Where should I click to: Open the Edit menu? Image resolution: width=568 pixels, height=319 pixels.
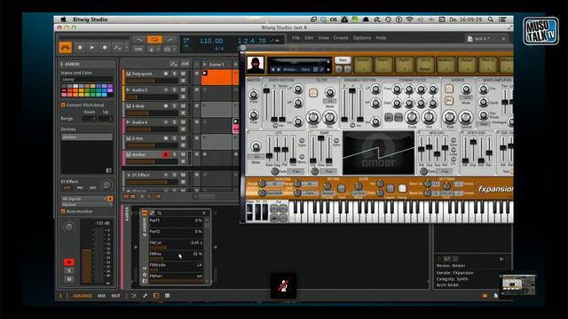tap(309, 37)
